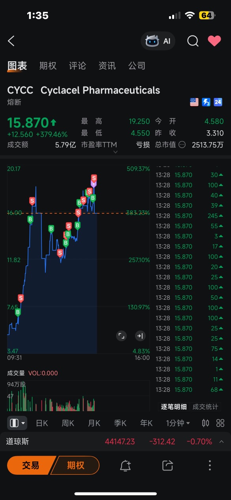Switch to the 评论 tab
The width and height of the screenshot is (231, 500).
[x=77, y=66]
